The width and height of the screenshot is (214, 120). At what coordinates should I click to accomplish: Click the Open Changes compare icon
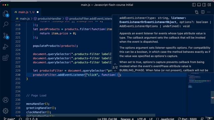(197, 12)
